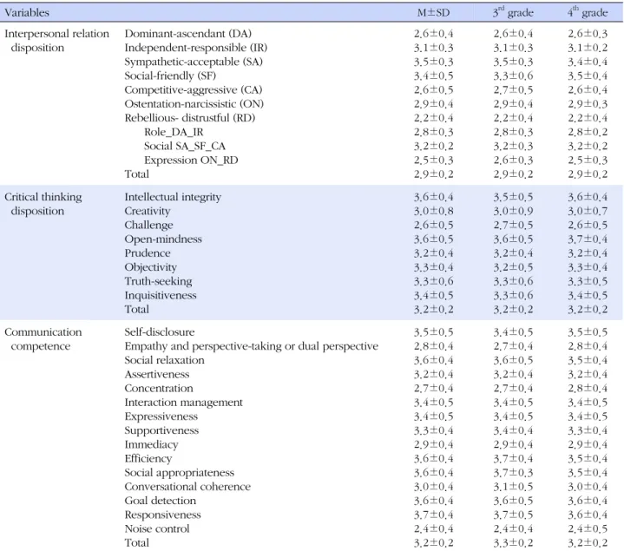Image resolution: width=624 pixels, height=551 pixels.
Task: Click the 3rd grade Total for Communication competence
Action: tap(513, 543)
